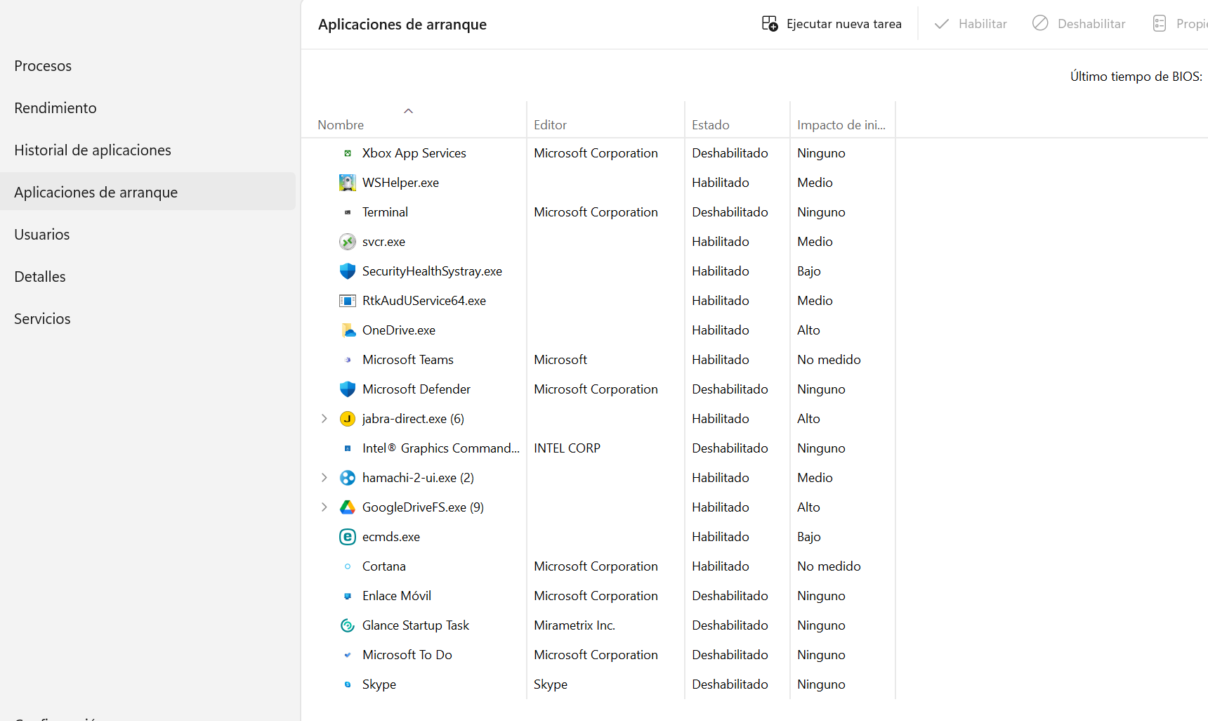Click the Terminal app icon

(348, 212)
